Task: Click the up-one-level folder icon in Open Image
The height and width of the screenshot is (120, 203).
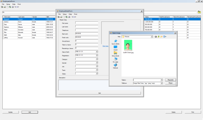Action: pyautogui.click(x=159, y=37)
